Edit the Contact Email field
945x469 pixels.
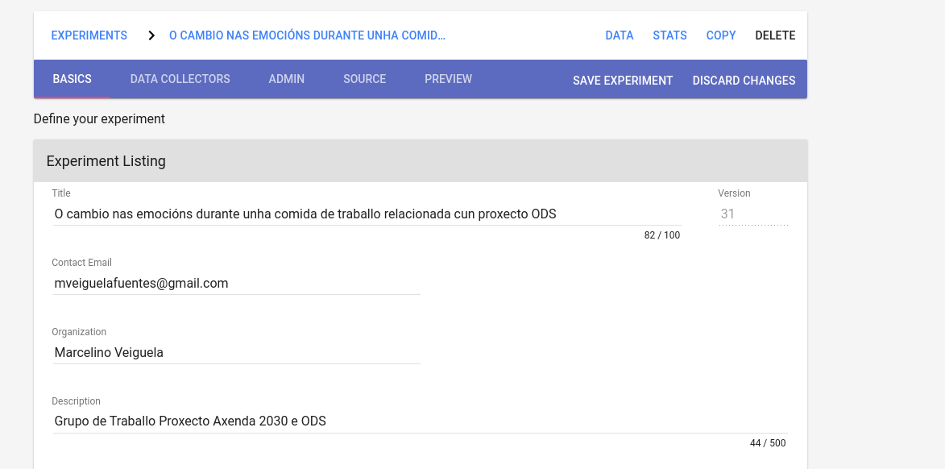point(236,284)
